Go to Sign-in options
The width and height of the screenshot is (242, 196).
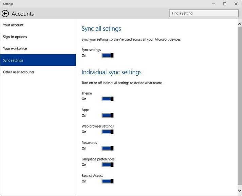pos(15,37)
